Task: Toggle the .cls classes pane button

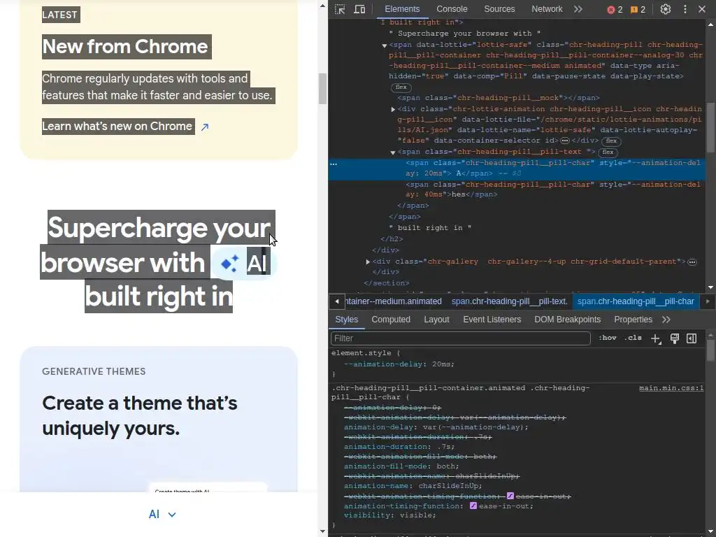Action: coord(634,338)
